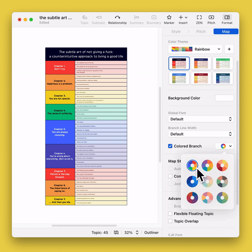
Task: Click the Subtopic toolbar icon
Action: point(99,17)
